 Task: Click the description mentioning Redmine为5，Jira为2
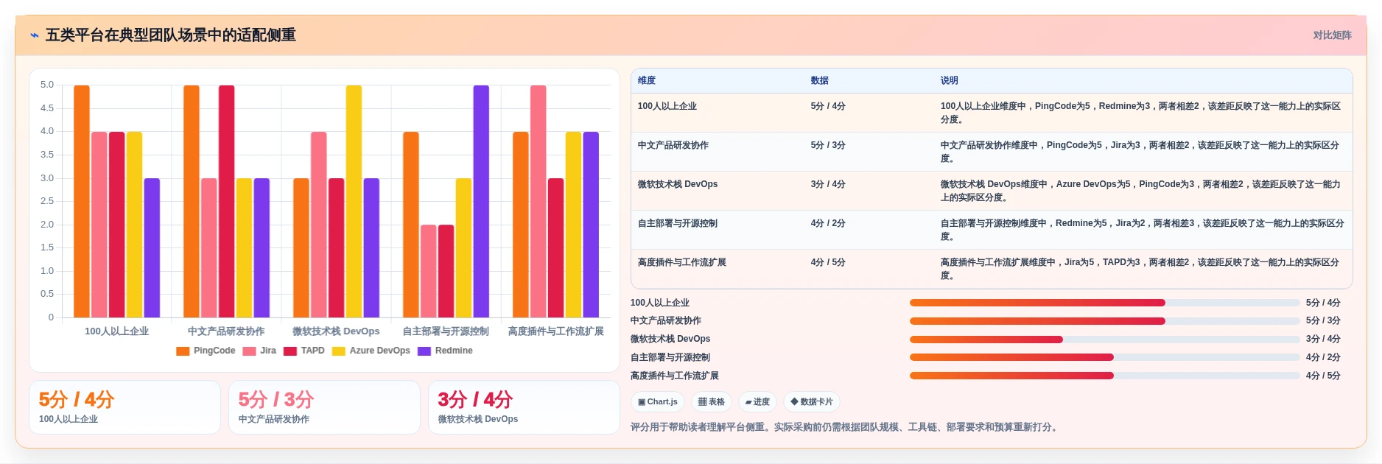pyautogui.click(x=1143, y=230)
